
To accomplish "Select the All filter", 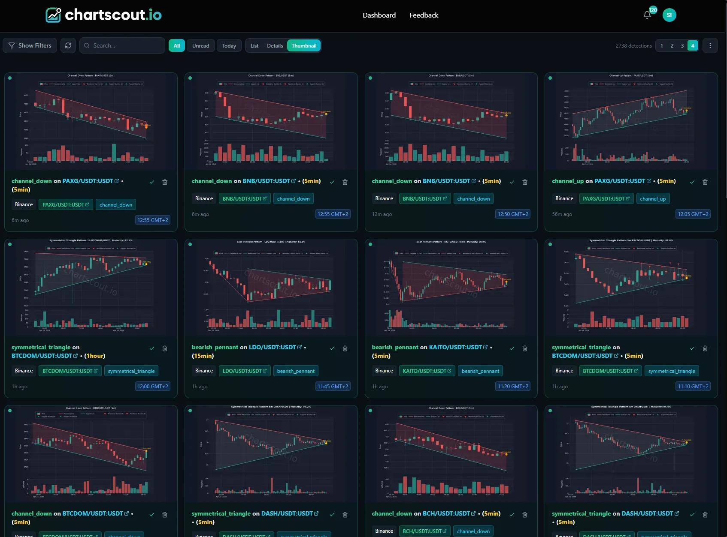I will [x=177, y=46].
